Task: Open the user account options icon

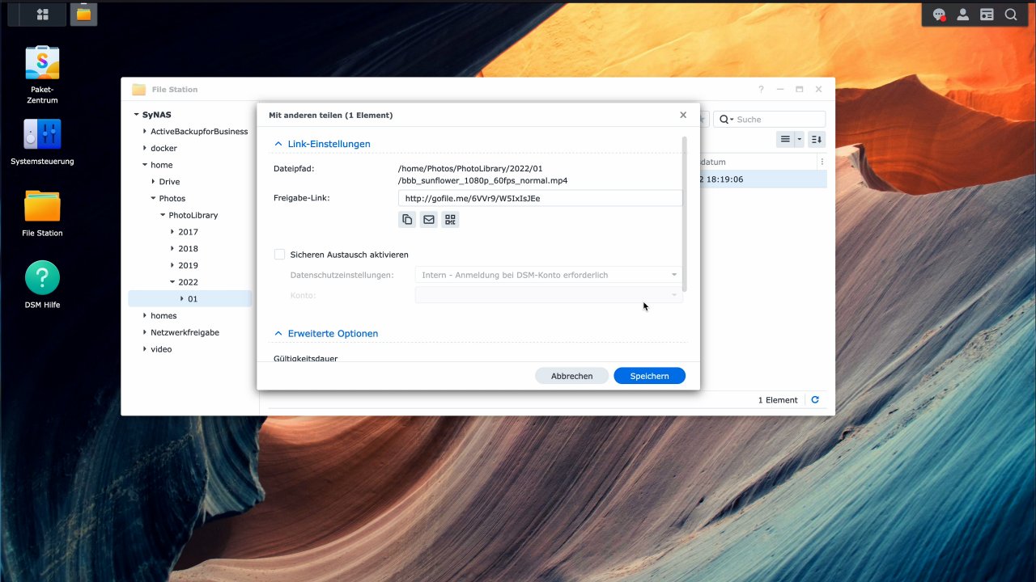Action: coord(963,15)
